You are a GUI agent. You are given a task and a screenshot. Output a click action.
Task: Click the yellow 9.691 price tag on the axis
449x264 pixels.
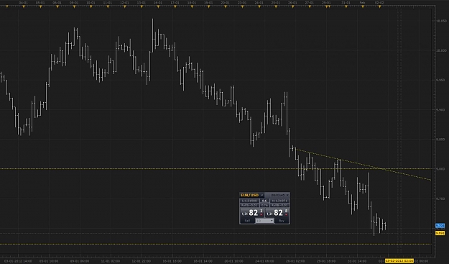coord(440,233)
